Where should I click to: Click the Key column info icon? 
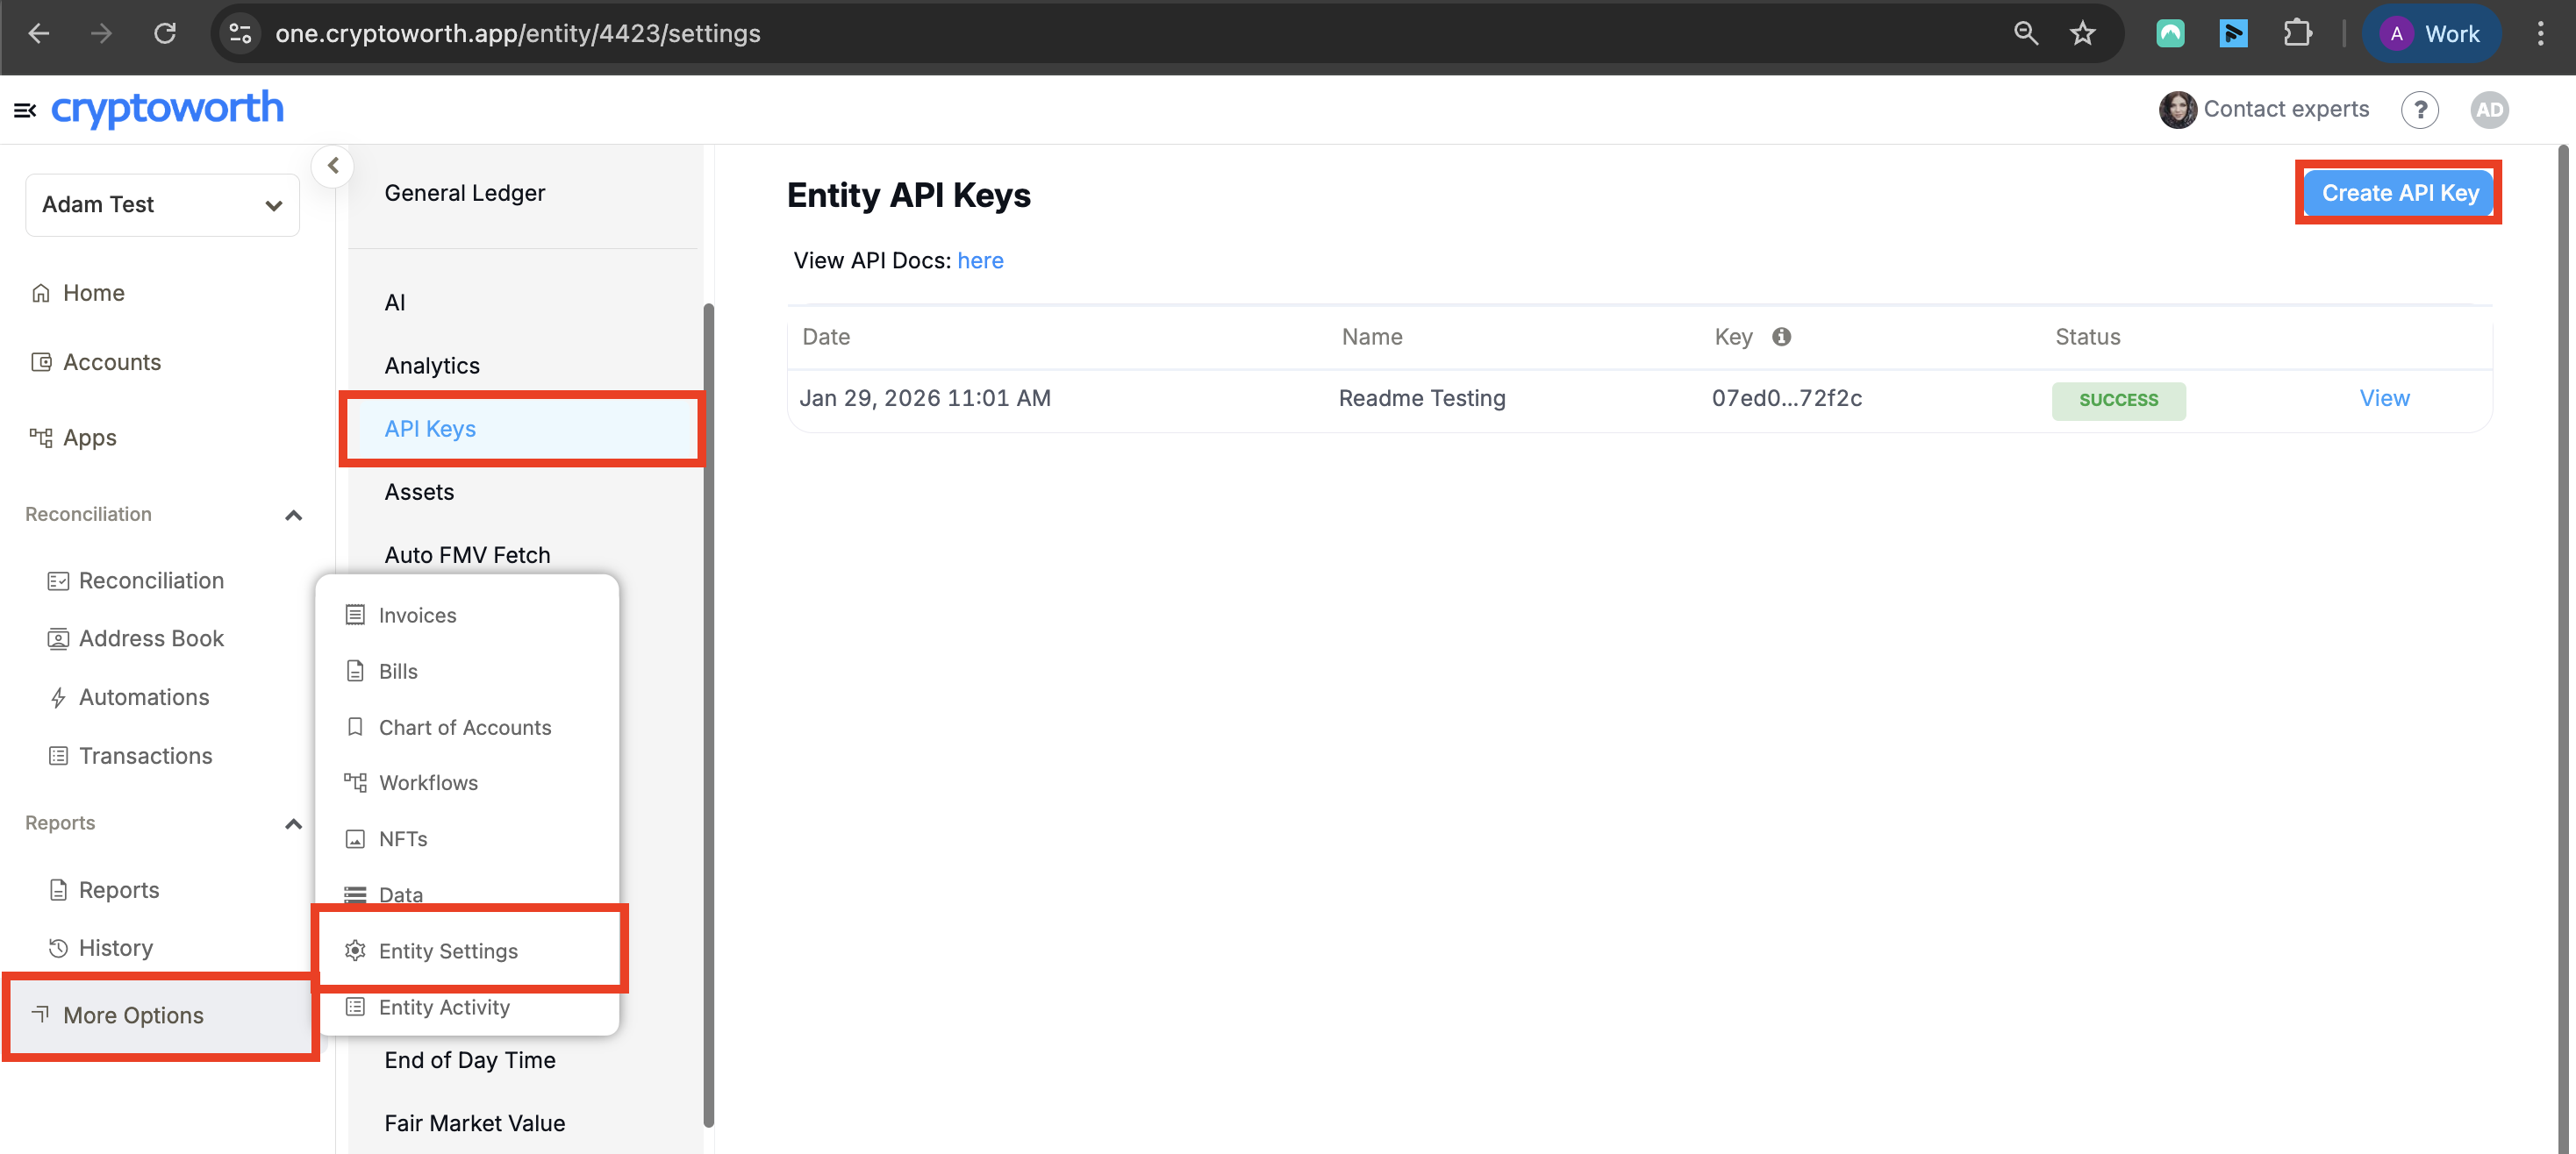(1781, 337)
